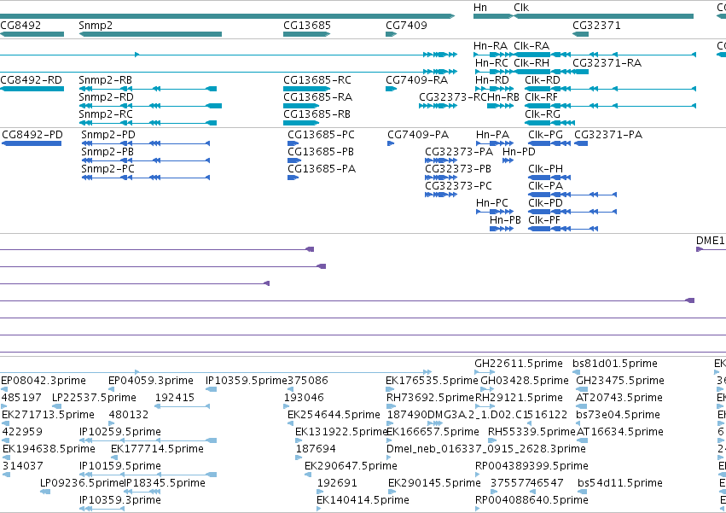Click transcript Snmp2-RC

click(x=106, y=114)
